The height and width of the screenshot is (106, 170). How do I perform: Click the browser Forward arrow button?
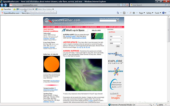5,5
